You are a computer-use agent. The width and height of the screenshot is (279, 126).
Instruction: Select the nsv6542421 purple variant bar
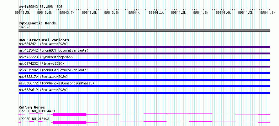point(144,47)
